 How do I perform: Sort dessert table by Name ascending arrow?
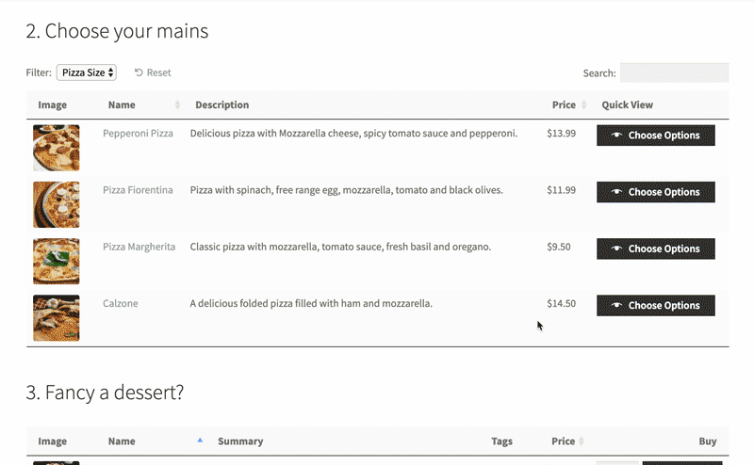pos(200,441)
